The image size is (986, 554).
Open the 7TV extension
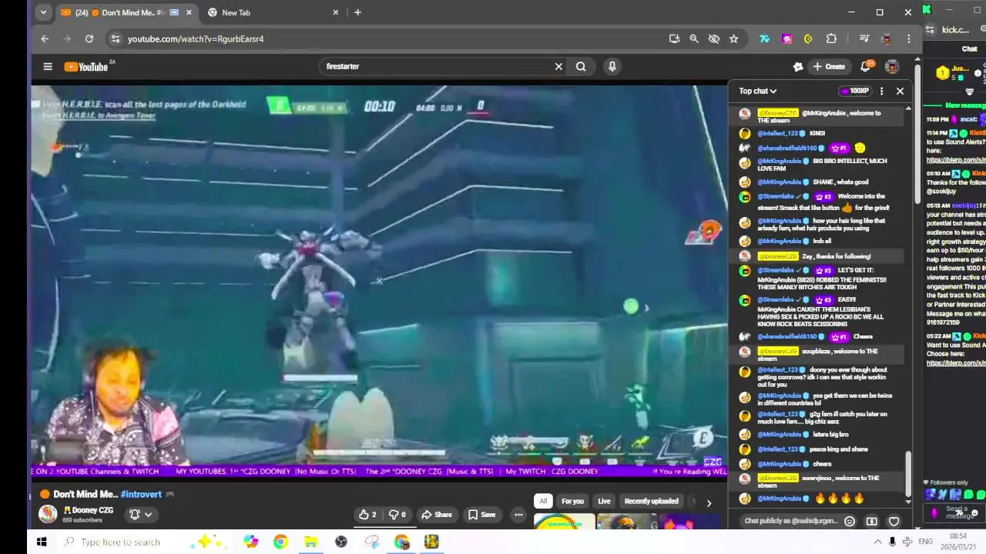pyautogui.click(x=764, y=38)
